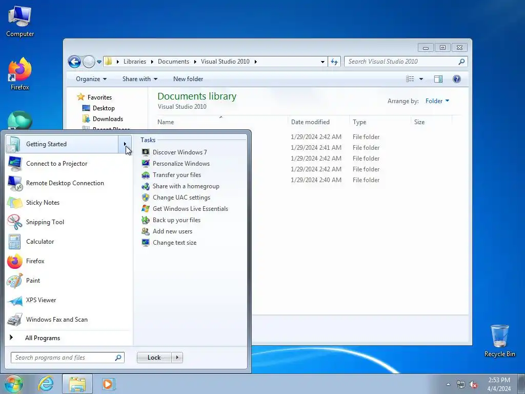Open the recent pages dropdown arrow

(99, 62)
